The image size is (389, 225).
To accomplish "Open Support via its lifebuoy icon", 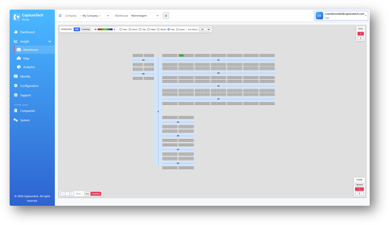I will [x=16, y=95].
